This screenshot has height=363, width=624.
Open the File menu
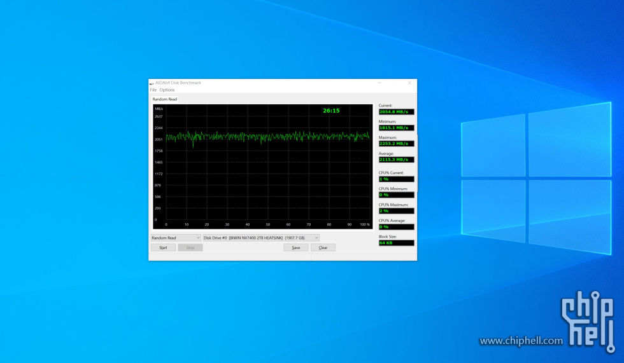pyautogui.click(x=153, y=90)
